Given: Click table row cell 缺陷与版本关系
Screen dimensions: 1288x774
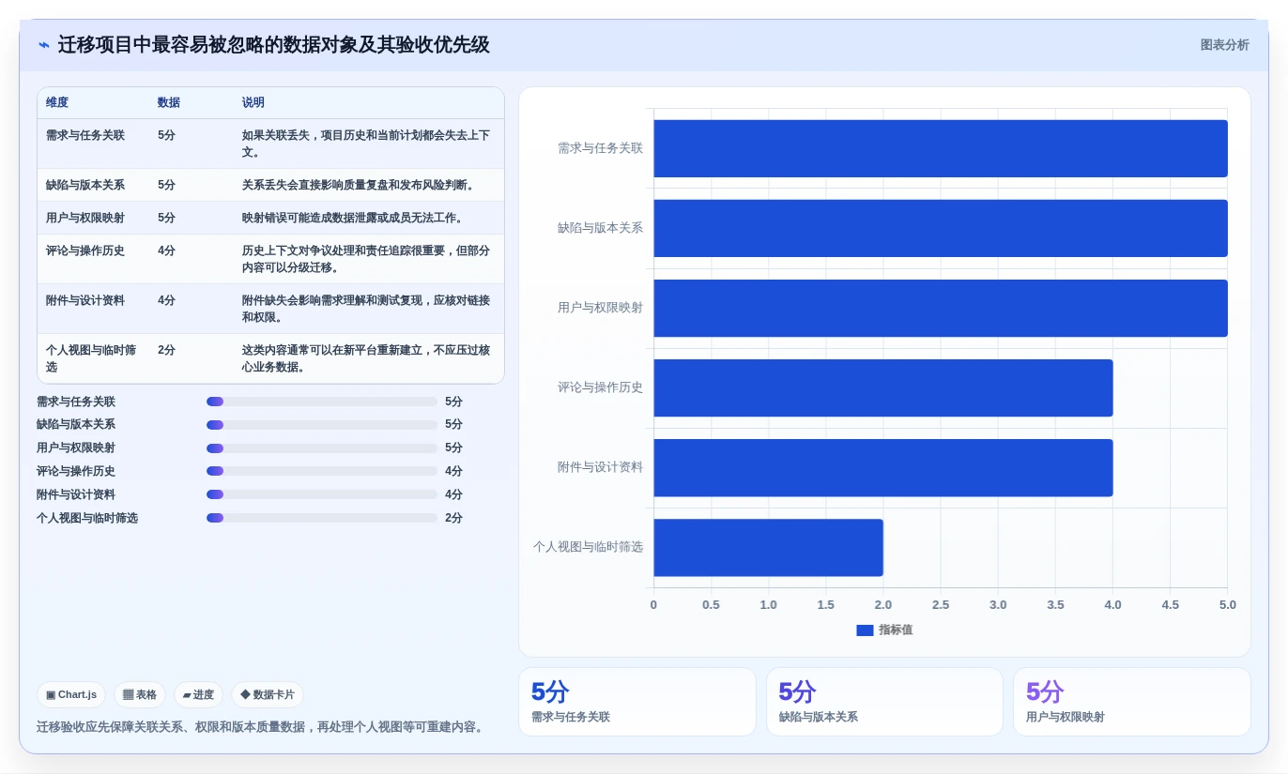Looking at the screenshot, I should click(85, 186).
